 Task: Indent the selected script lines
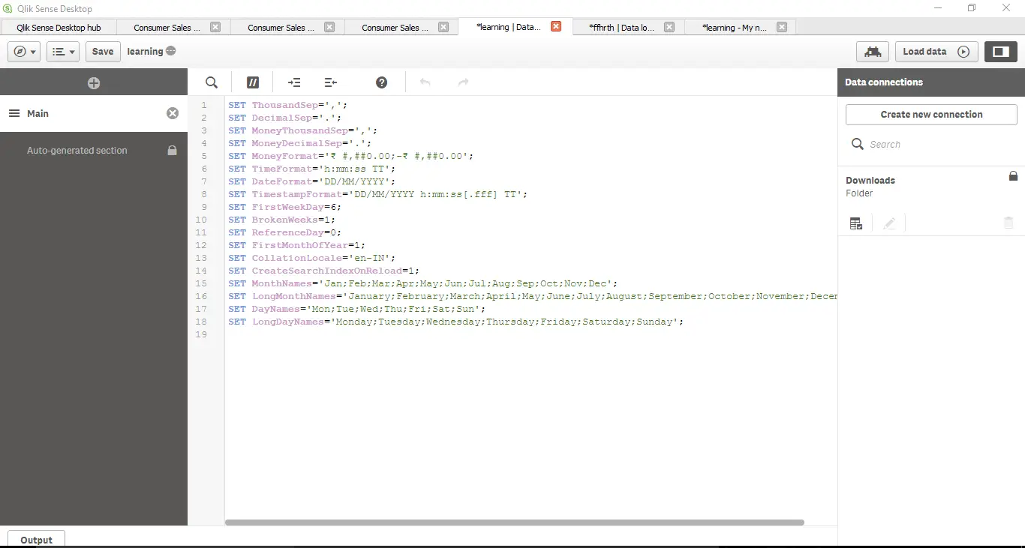[x=294, y=82]
